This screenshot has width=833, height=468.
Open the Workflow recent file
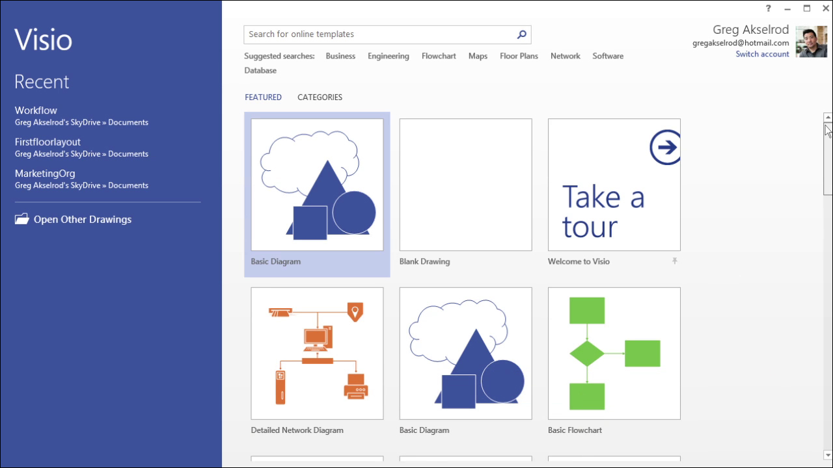click(x=36, y=110)
